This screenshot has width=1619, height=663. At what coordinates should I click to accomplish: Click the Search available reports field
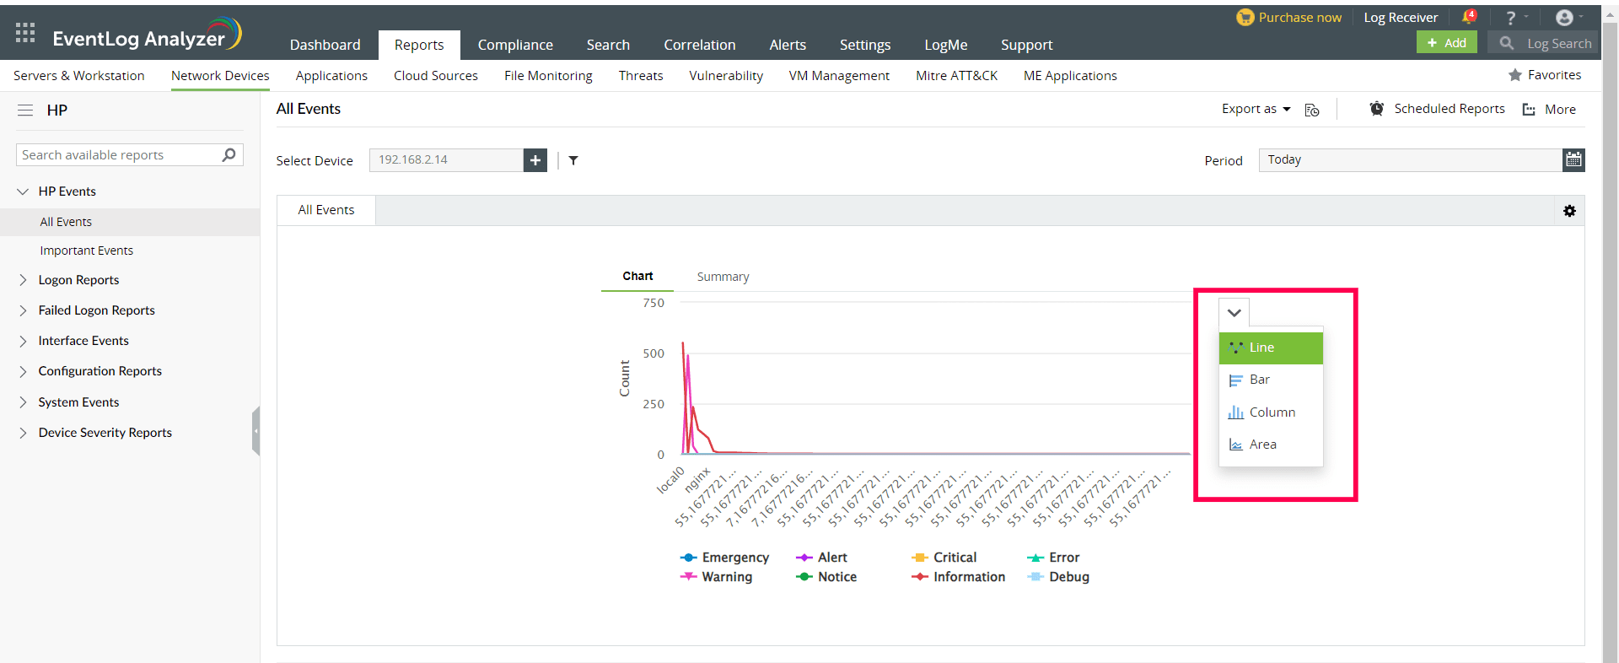point(118,155)
